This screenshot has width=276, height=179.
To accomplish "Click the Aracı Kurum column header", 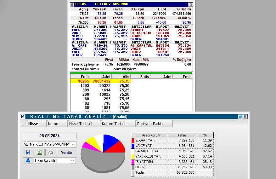I will pos(151,135).
